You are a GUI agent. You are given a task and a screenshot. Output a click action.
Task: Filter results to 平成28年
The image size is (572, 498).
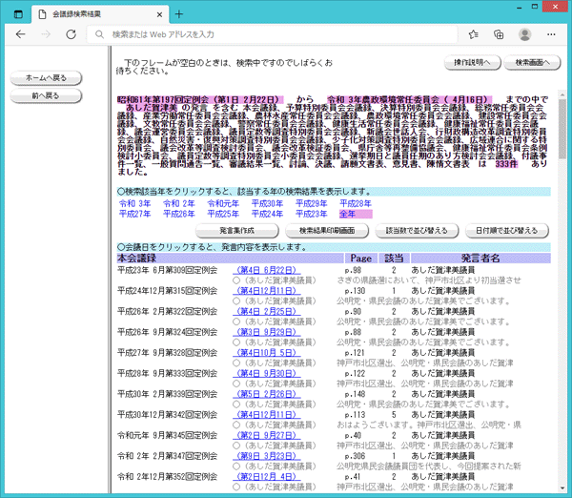356,203
